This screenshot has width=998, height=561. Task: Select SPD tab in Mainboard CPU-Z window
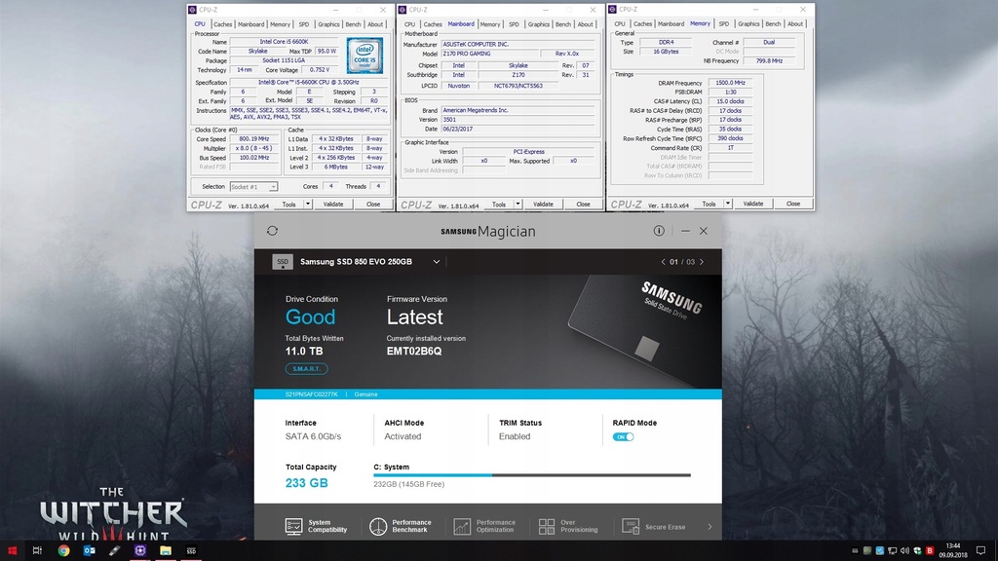pos(514,24)
